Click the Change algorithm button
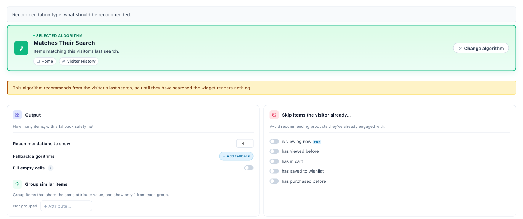This screenshot has height=219, width=523. (x=481, y=48)
